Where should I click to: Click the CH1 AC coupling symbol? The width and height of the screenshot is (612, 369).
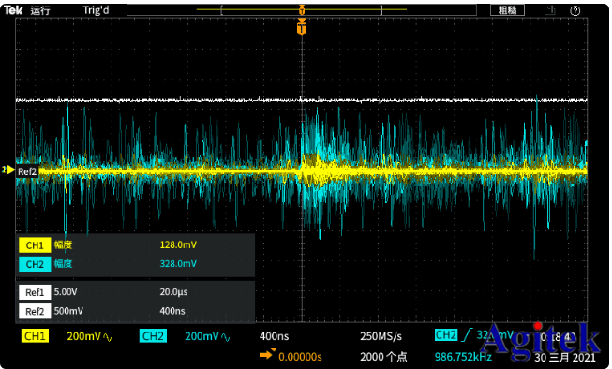[108, 337]
